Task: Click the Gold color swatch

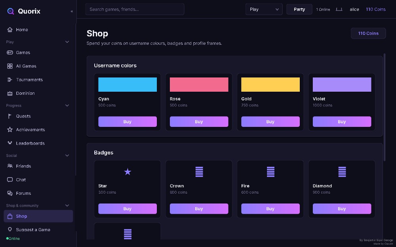Action: click(x=270, y=85)
